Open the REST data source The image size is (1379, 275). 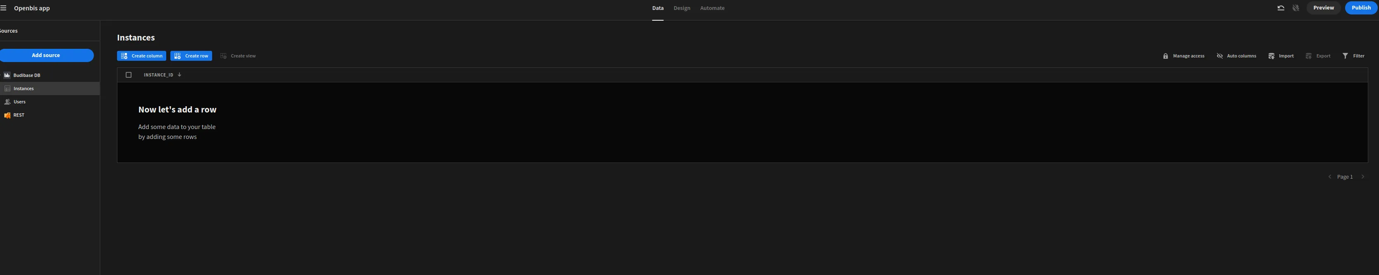50,115
